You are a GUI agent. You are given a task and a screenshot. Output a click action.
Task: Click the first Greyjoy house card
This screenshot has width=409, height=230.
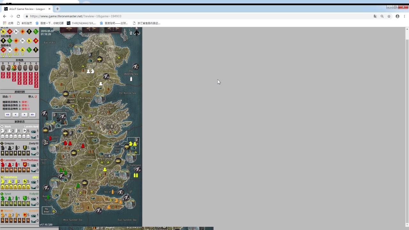pos(3,153)
